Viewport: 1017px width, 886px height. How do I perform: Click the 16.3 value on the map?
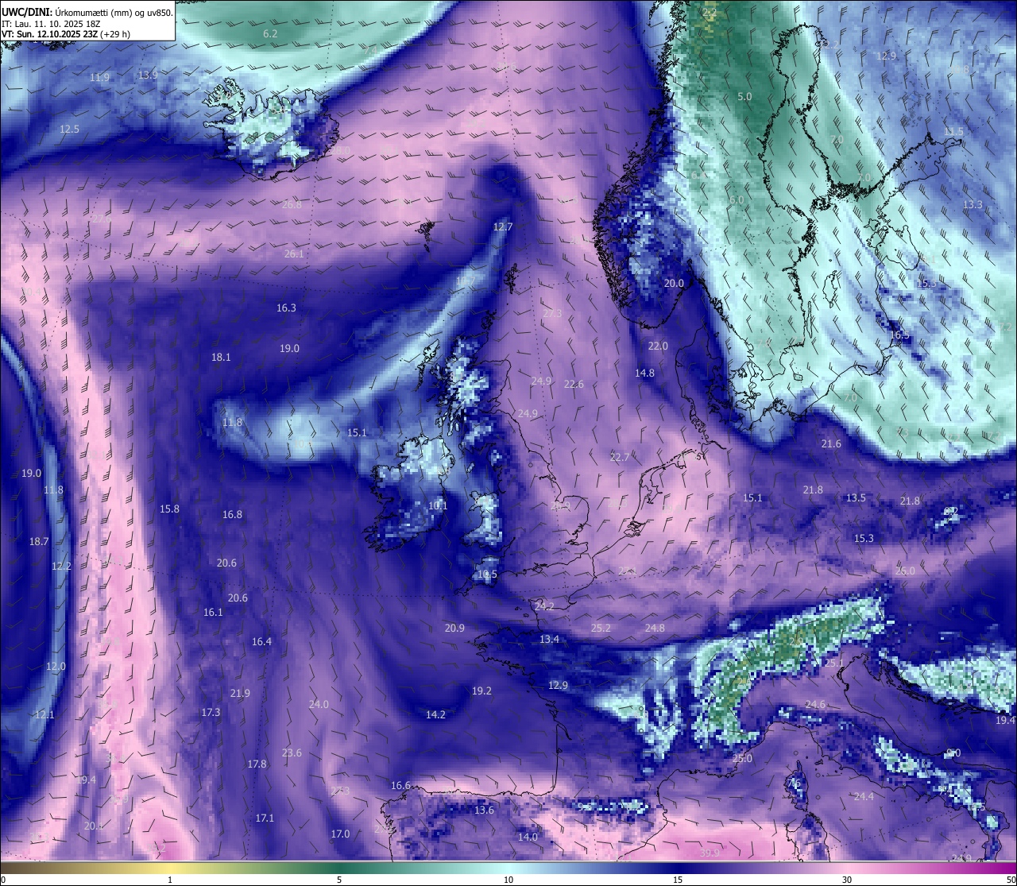(x=286, y=308)
